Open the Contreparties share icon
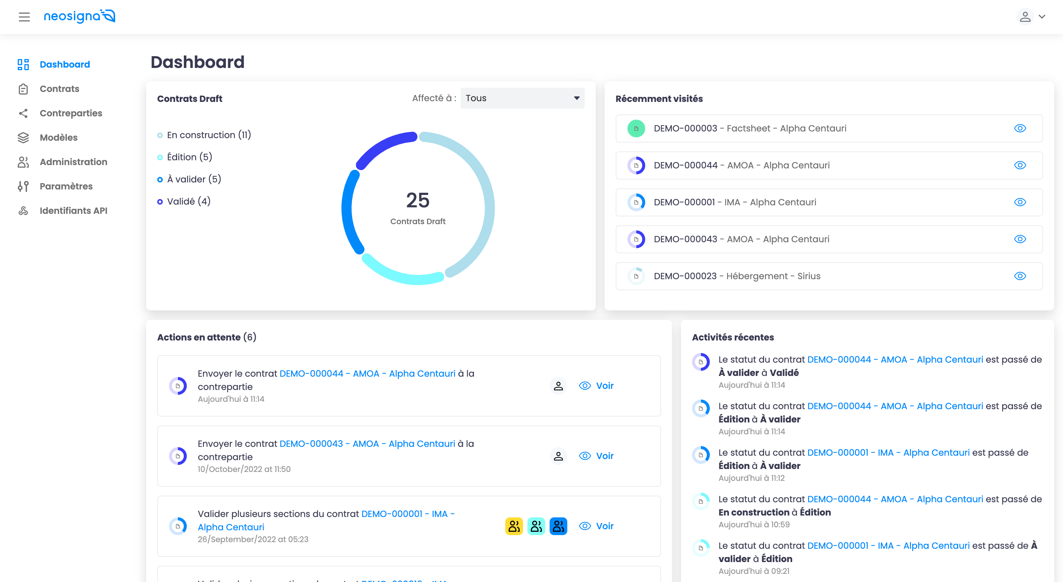The image size is (1063, 582). pos(23,113)
